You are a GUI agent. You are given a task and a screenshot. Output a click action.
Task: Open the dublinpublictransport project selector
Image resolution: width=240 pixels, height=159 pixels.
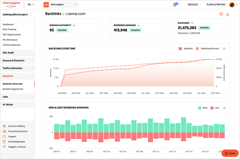17,15
